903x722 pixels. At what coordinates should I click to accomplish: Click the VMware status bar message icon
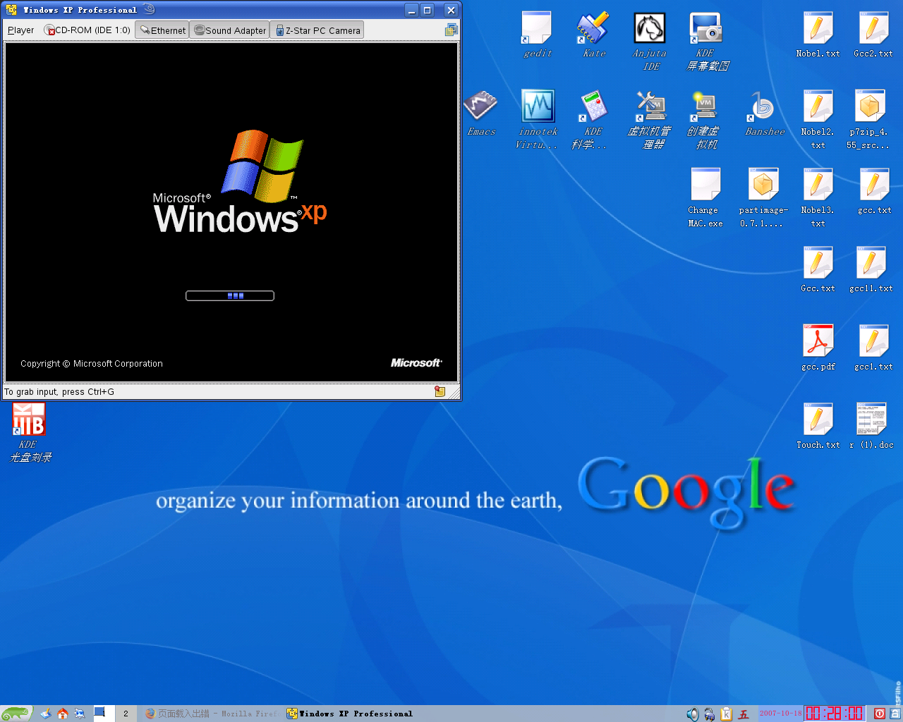(440, 391)
